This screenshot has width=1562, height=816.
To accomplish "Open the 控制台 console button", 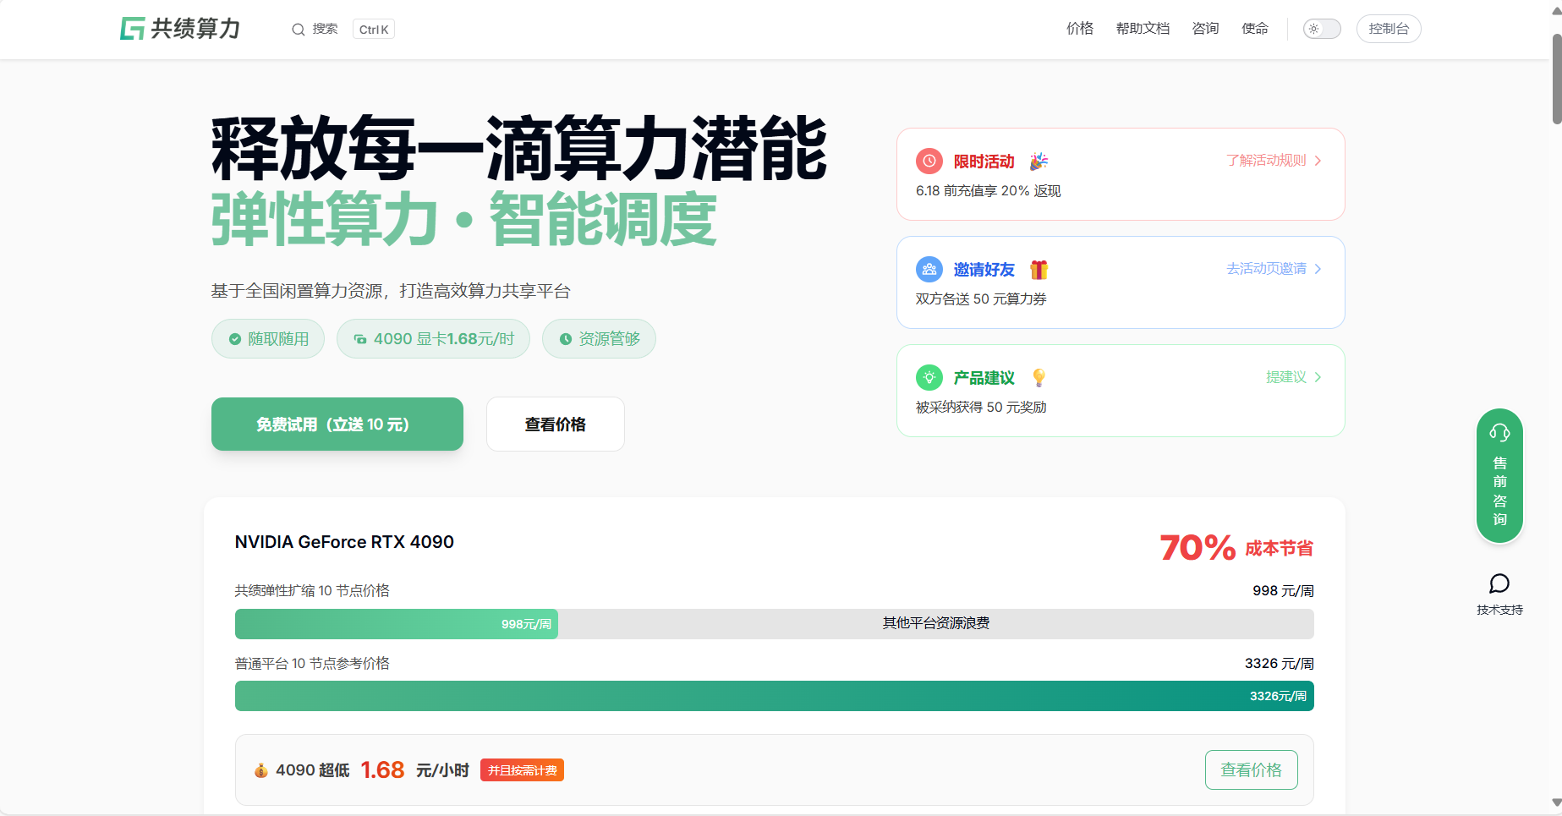I will click(x=1388, y=29).
